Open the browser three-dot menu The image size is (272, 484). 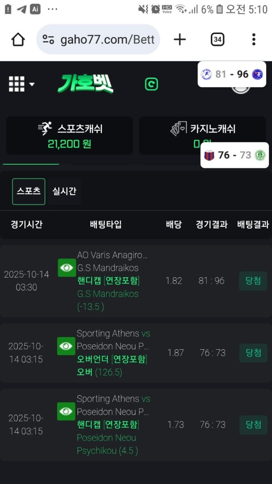tap(253, 40)
